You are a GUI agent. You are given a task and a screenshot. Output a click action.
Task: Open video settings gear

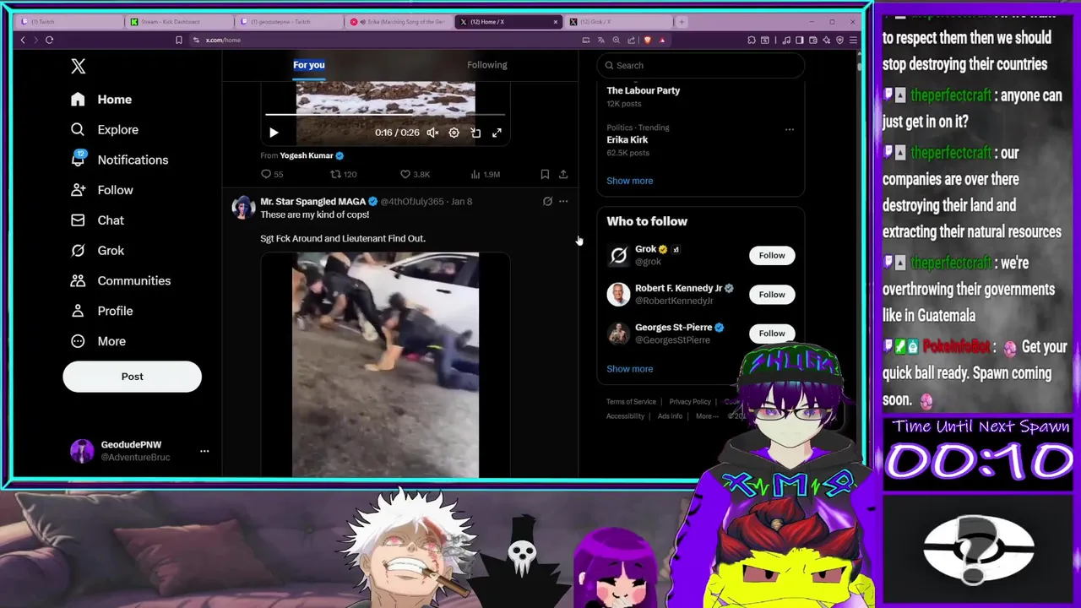coord(454,133)
